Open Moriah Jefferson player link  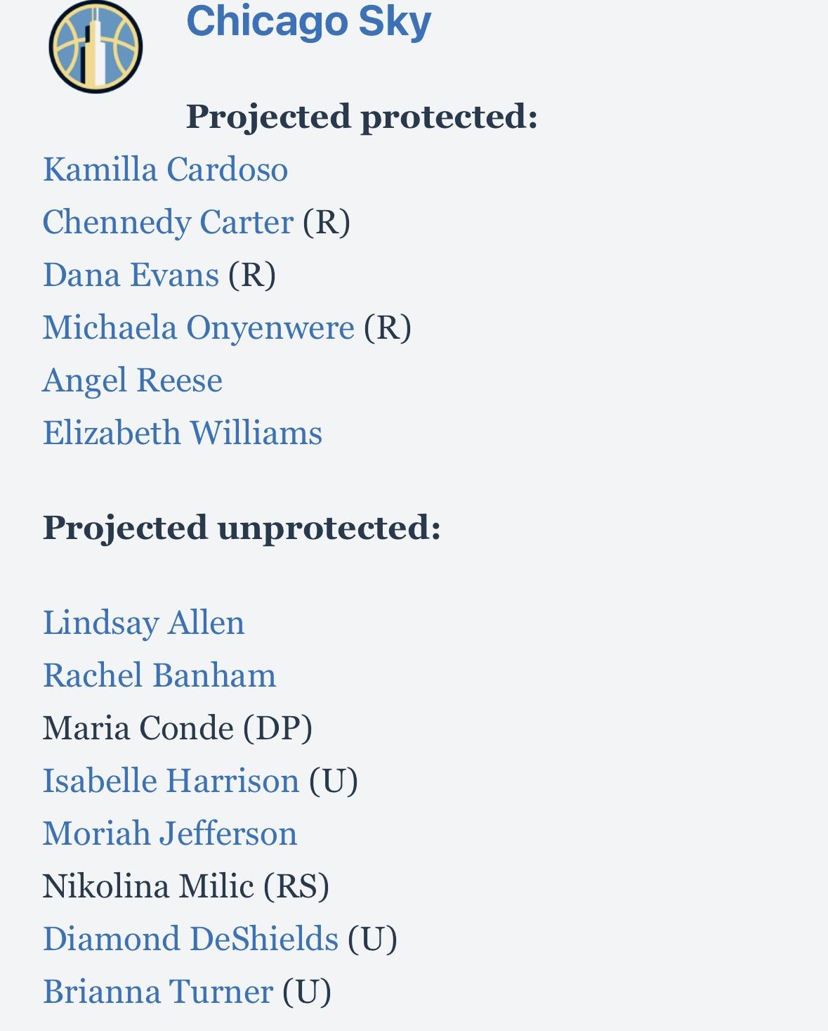pyautogui.click(x=170, y=834)
